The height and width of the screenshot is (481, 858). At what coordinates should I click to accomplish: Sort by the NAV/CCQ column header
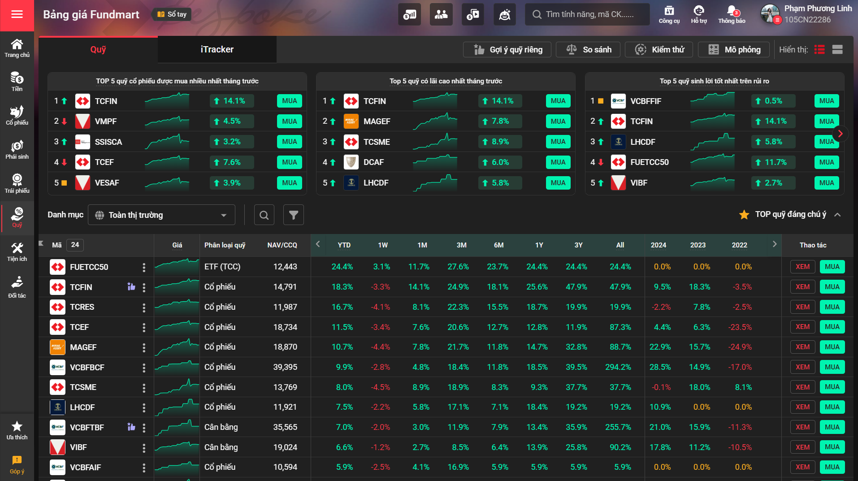point(282,245)
